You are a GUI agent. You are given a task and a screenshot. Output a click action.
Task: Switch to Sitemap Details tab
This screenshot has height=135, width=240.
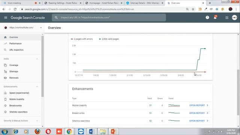[x=145, y=3]
